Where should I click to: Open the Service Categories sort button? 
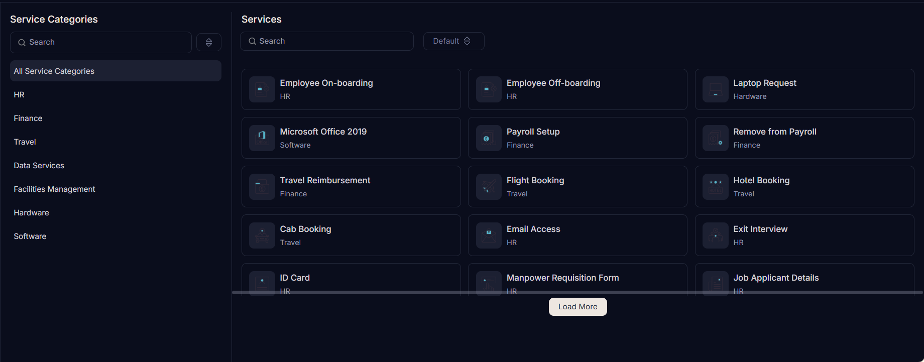tap(209, 42)
